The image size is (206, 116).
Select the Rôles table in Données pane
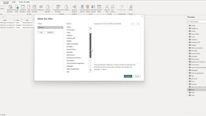point(197,90)
